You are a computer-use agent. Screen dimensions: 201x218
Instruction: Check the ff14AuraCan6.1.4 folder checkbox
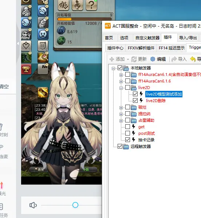(127, 74)
